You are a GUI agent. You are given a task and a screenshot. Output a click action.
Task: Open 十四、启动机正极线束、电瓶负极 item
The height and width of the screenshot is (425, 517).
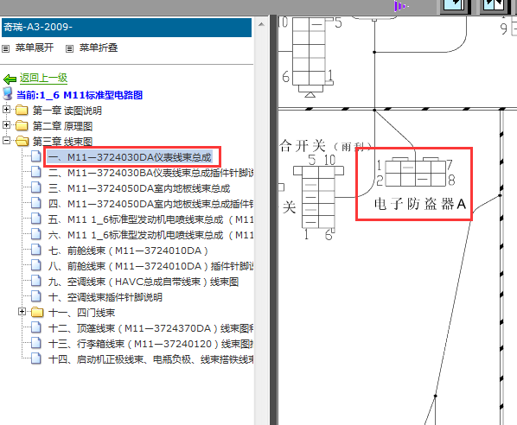(x=150, y=359)
